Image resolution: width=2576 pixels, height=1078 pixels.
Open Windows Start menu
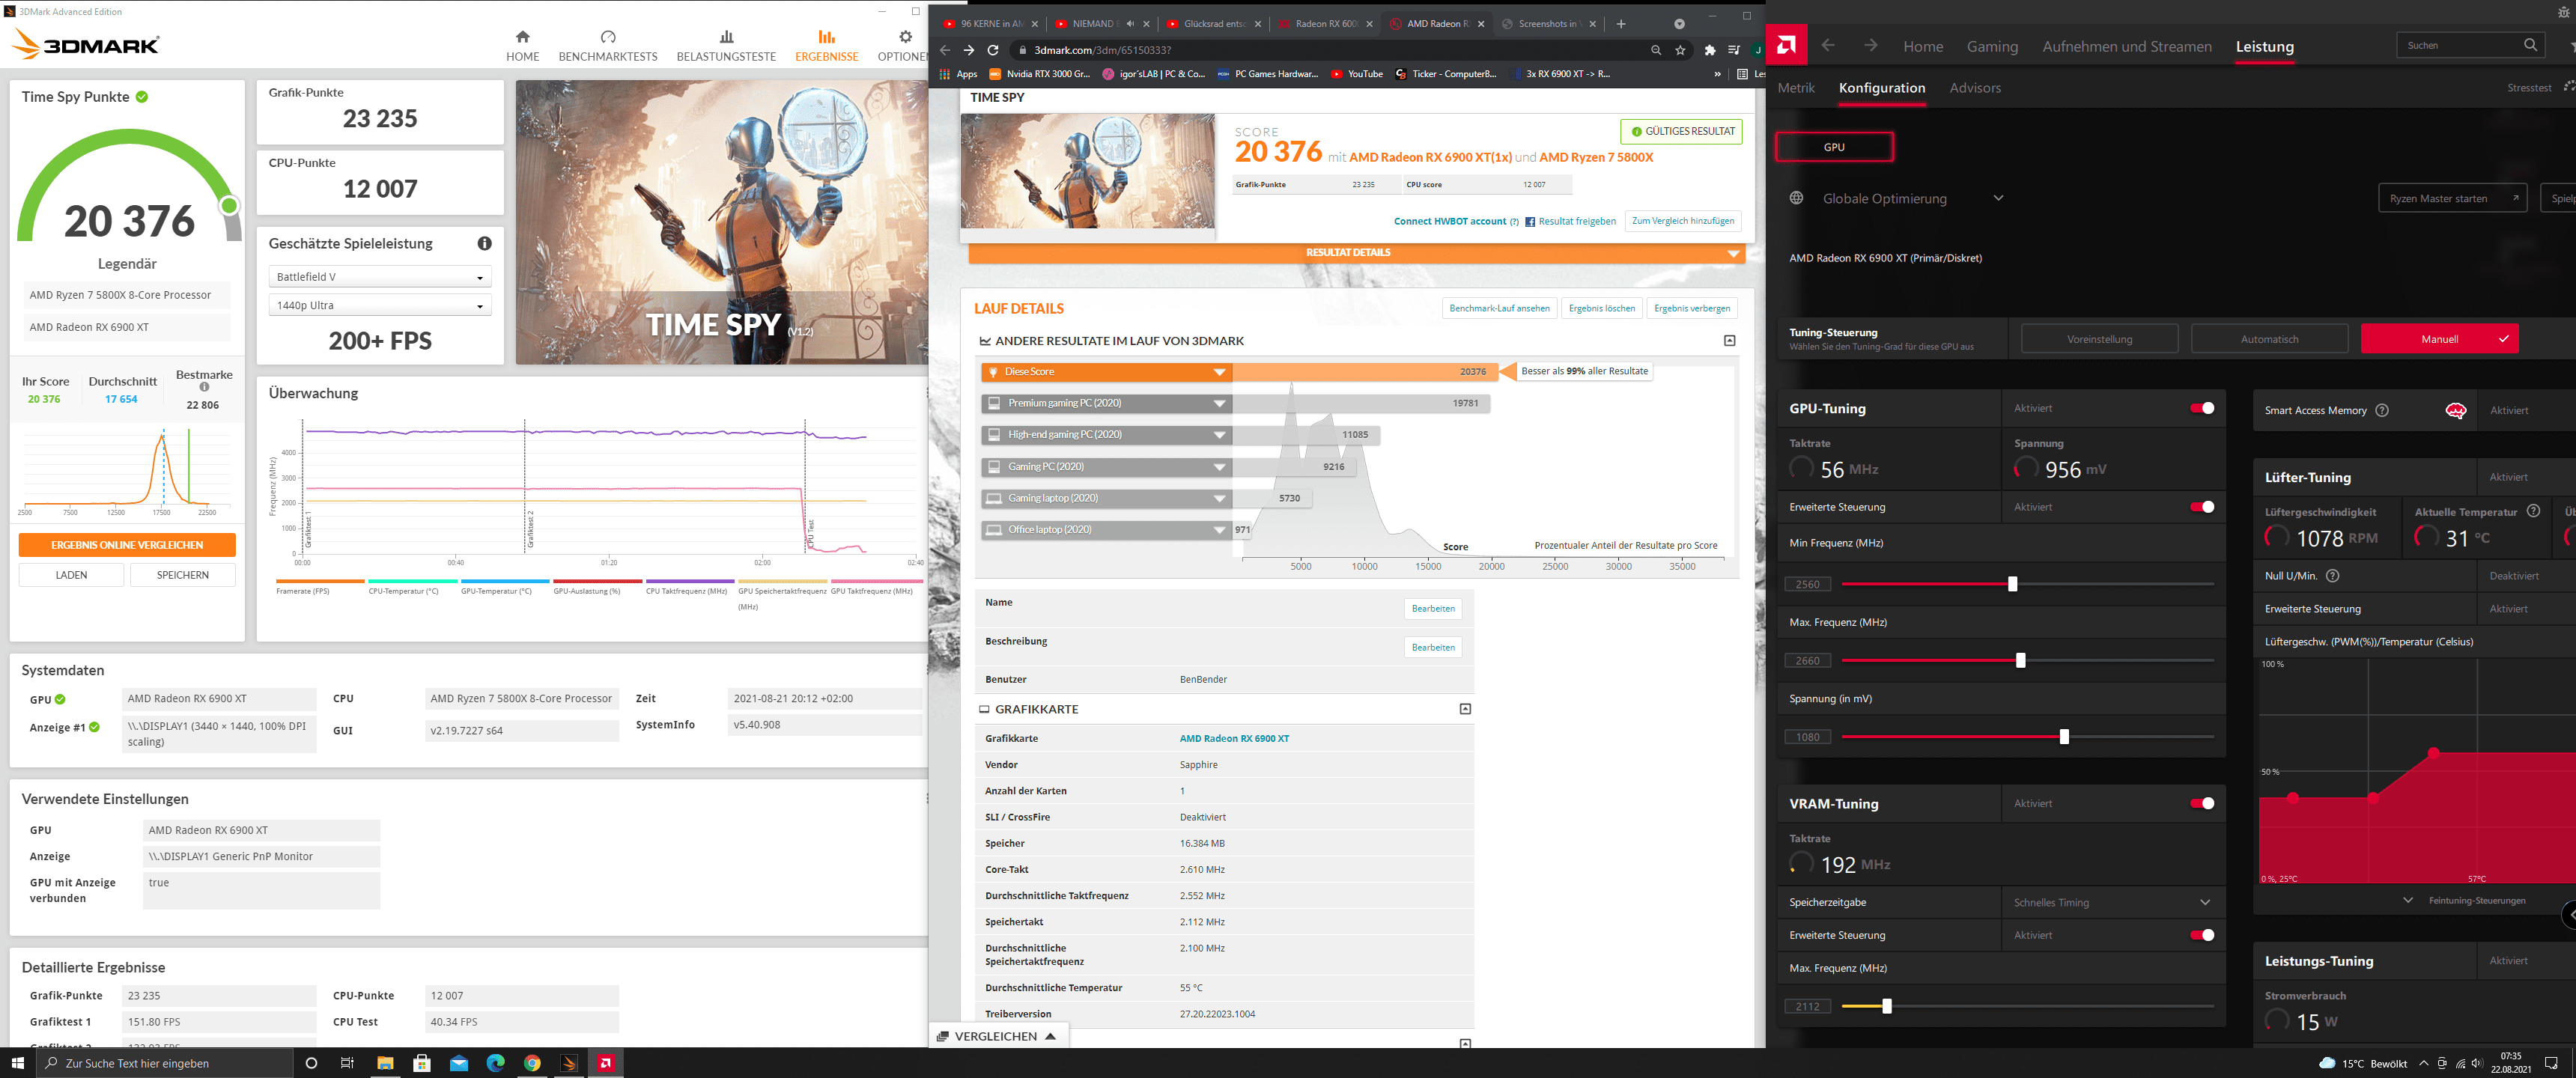point(17,1063)
